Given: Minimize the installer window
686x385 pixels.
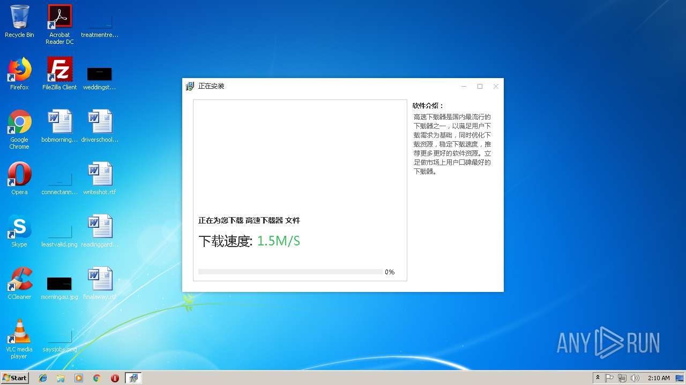Looking at the screenshot, I should [464, 86].
